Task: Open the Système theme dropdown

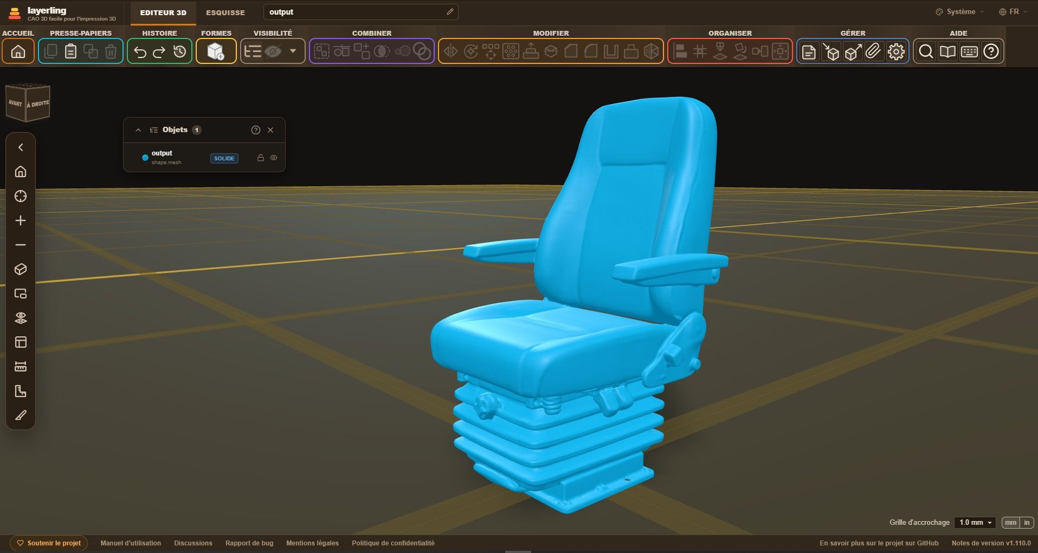Action: pos(960,12)
